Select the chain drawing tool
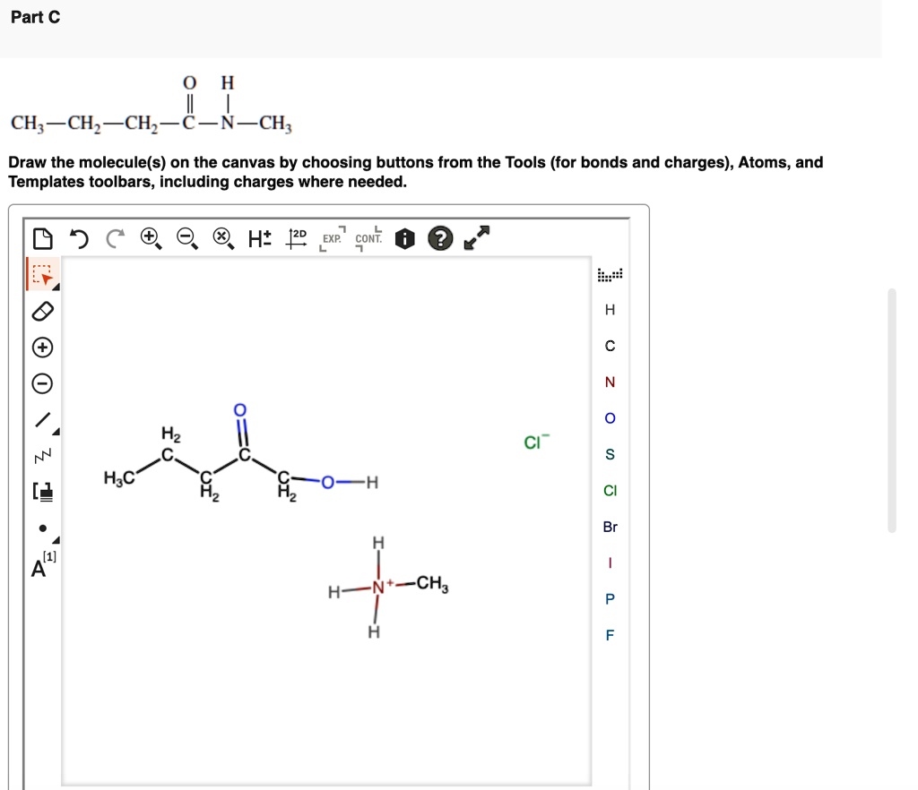The image size is (918, 790). point(40,454)
